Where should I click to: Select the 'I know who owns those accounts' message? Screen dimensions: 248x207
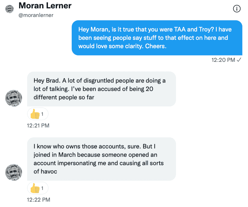[x=101, y=159]
